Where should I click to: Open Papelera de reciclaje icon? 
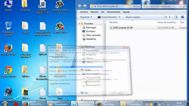pos(8,29)
